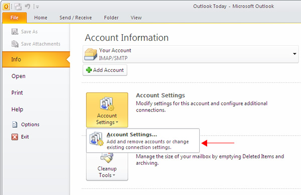301x195 pixels.
Task: Click the Outlook application icon in title bar
Action: coord(7,7)
